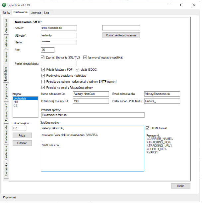Click the Pridaj button

[22, 136]
